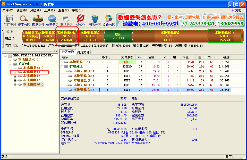
Task: Sort by the 卷标 column header
Action: pos(80,57)
